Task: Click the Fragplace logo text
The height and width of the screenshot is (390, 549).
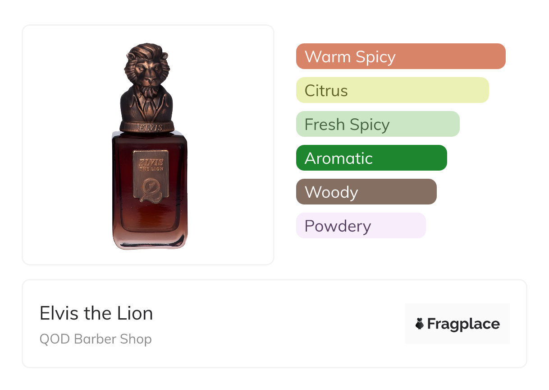Action: point(463,324)
